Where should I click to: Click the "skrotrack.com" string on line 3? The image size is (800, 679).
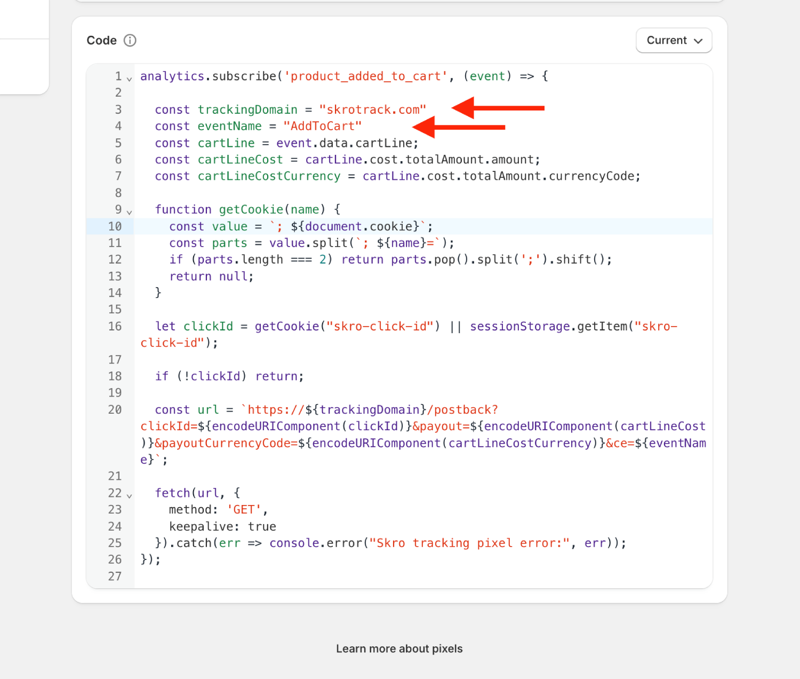click(372, 109)
